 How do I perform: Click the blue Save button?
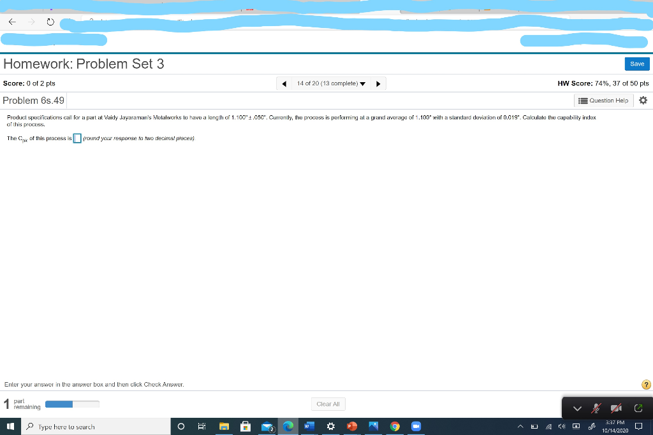tap(637, 64)
